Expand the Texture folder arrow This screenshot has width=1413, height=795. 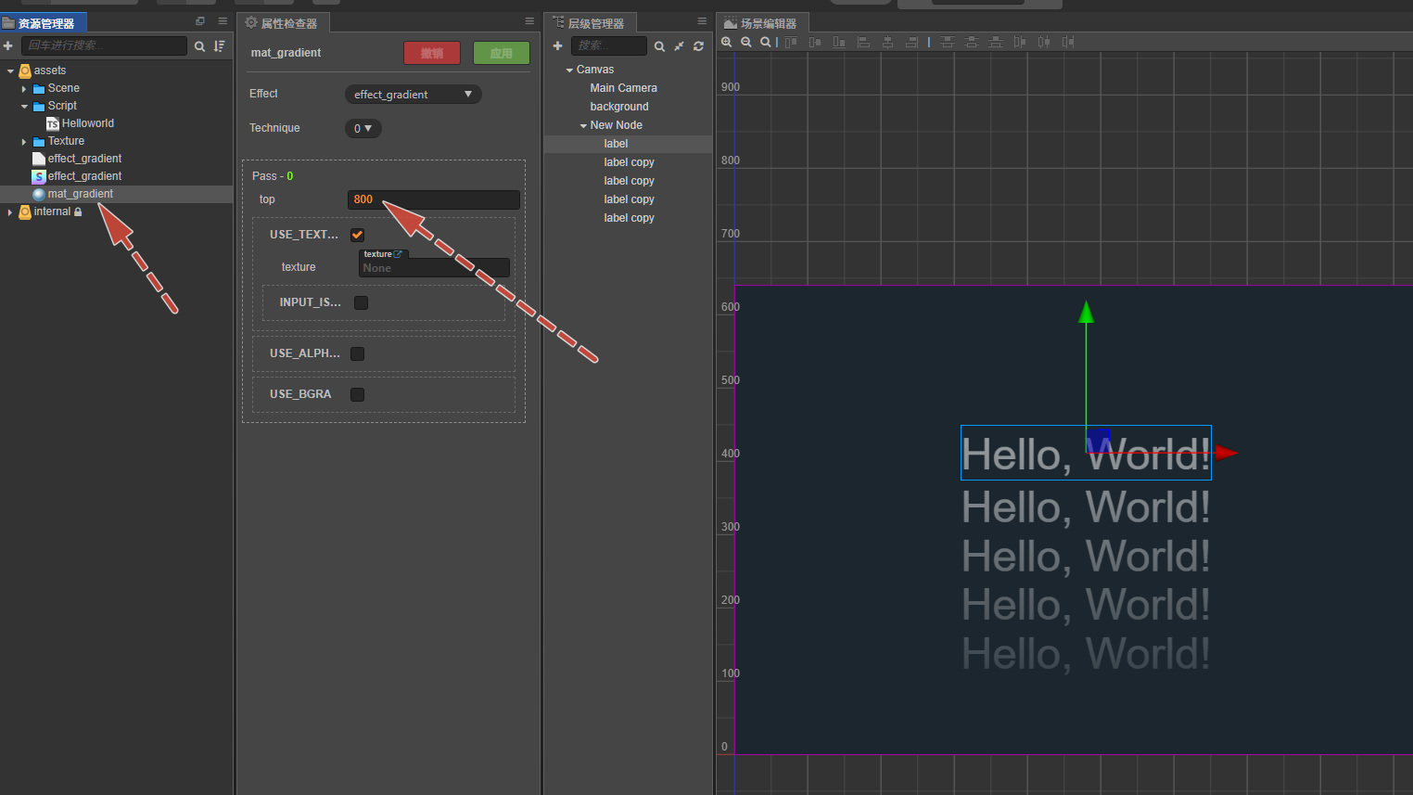coord(24,142)
